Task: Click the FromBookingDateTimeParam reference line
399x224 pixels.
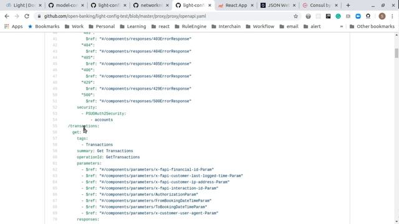Action: point(147,200)
